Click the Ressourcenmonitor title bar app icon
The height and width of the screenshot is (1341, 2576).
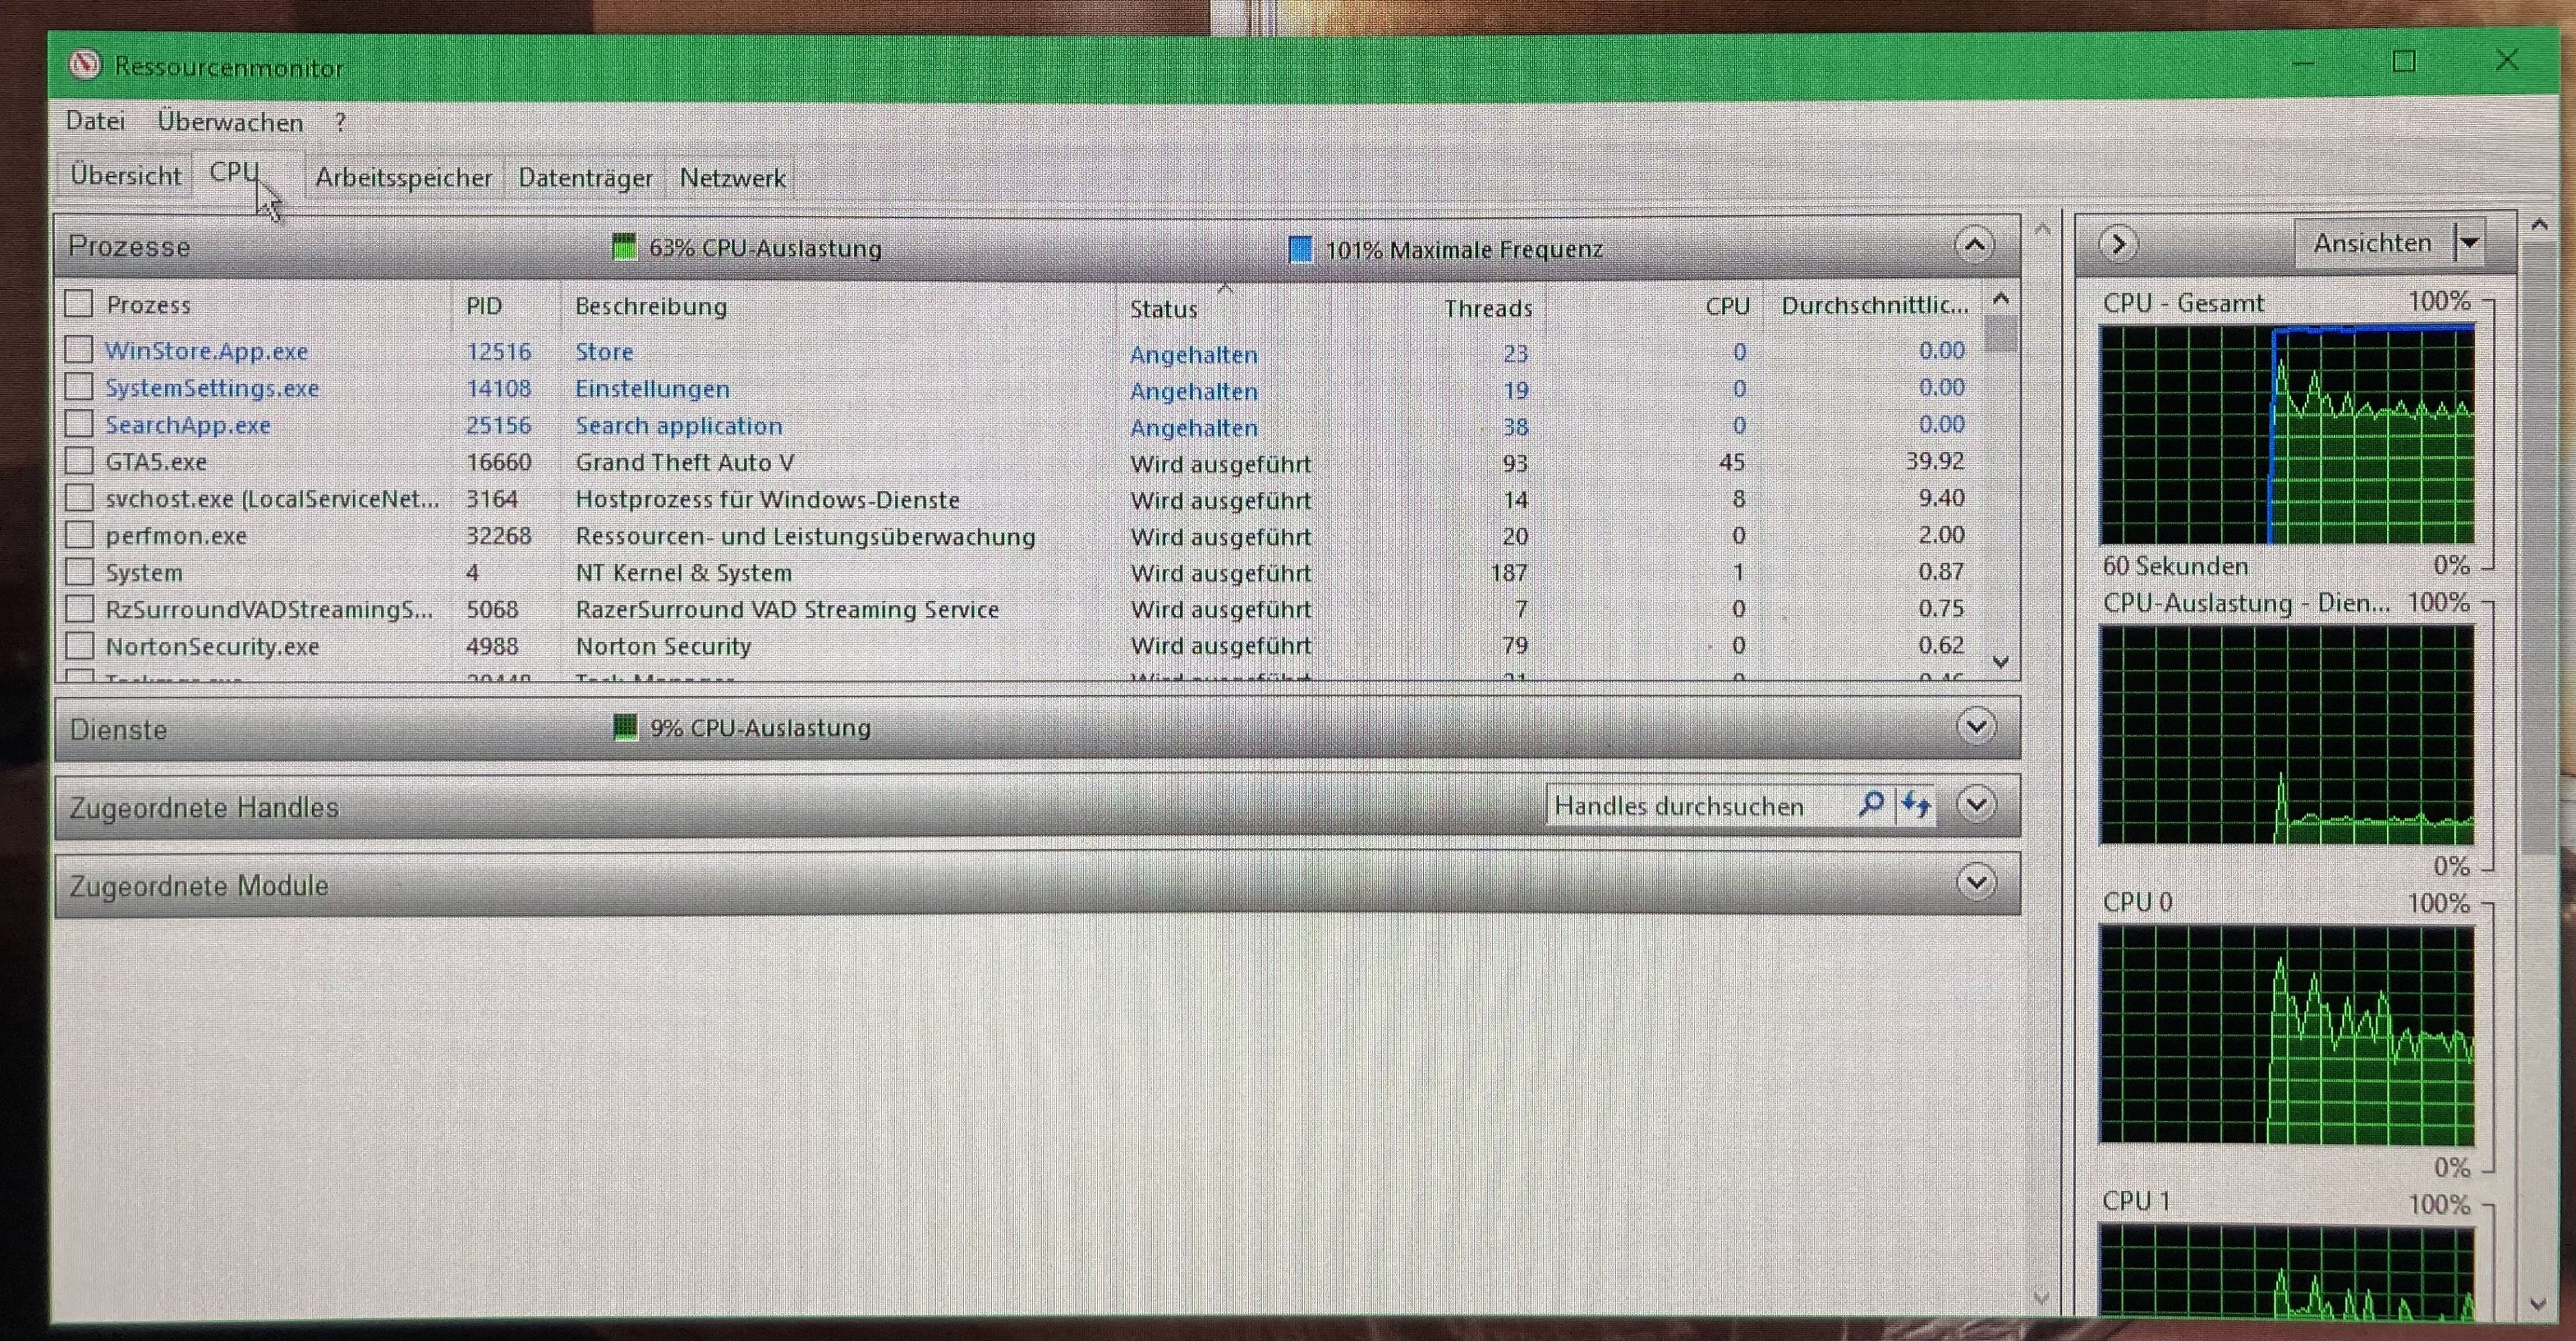point(85,65)
